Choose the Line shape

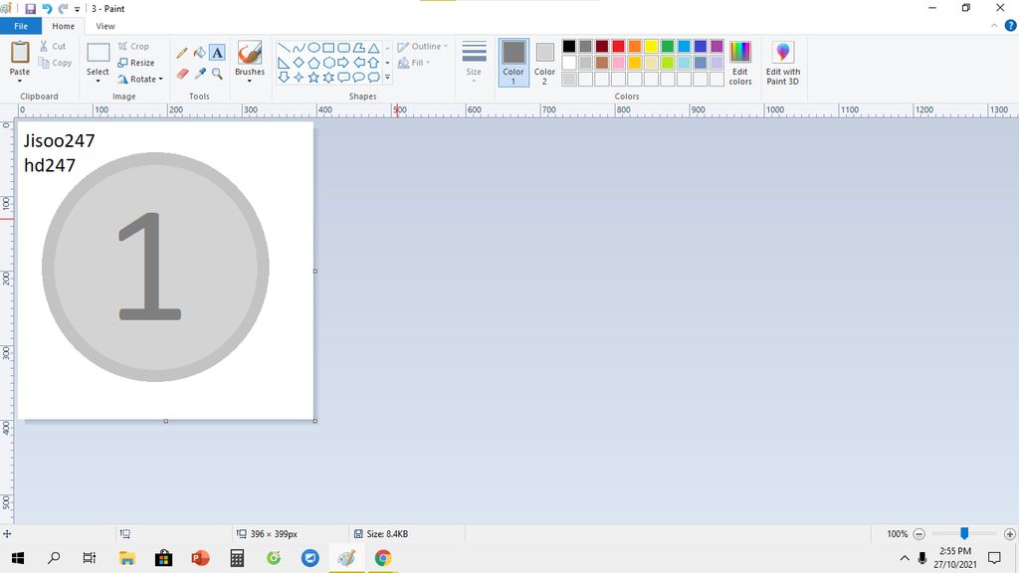coord(284,48)
